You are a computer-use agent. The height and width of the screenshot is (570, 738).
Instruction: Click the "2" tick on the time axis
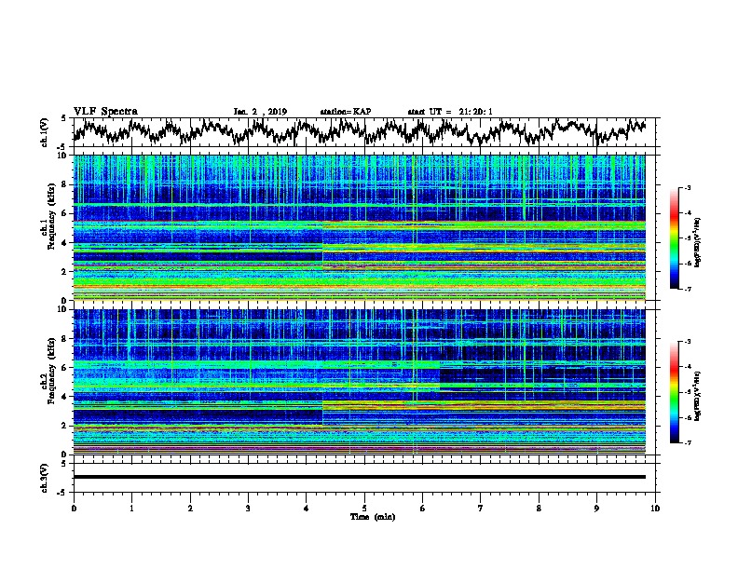pos(190,509)
